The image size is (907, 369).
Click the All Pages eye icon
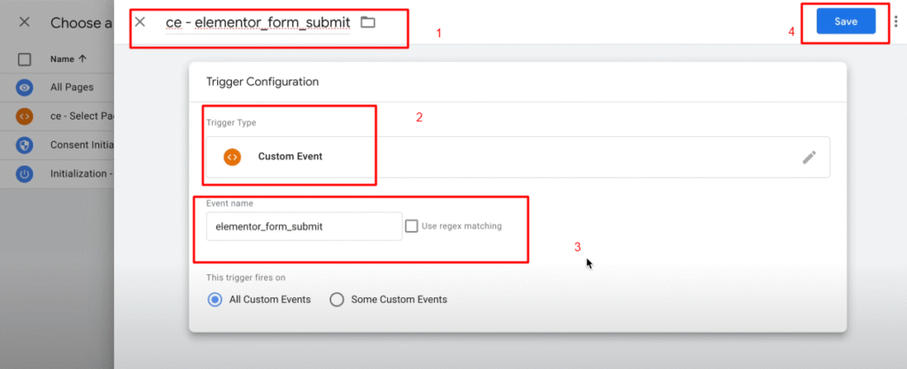[x=25, y=88]
